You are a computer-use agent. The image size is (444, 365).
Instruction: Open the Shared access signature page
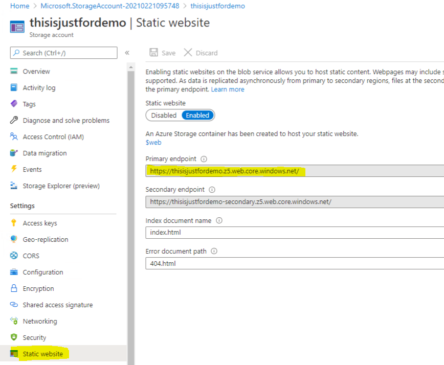[x=58, y=305]
